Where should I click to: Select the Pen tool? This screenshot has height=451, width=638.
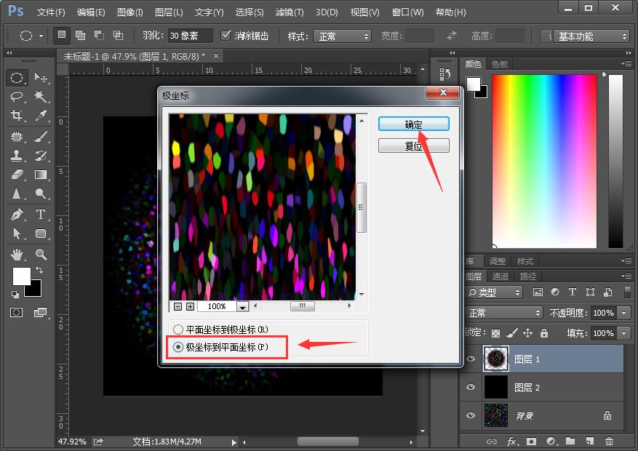click(x=17, y=215)
